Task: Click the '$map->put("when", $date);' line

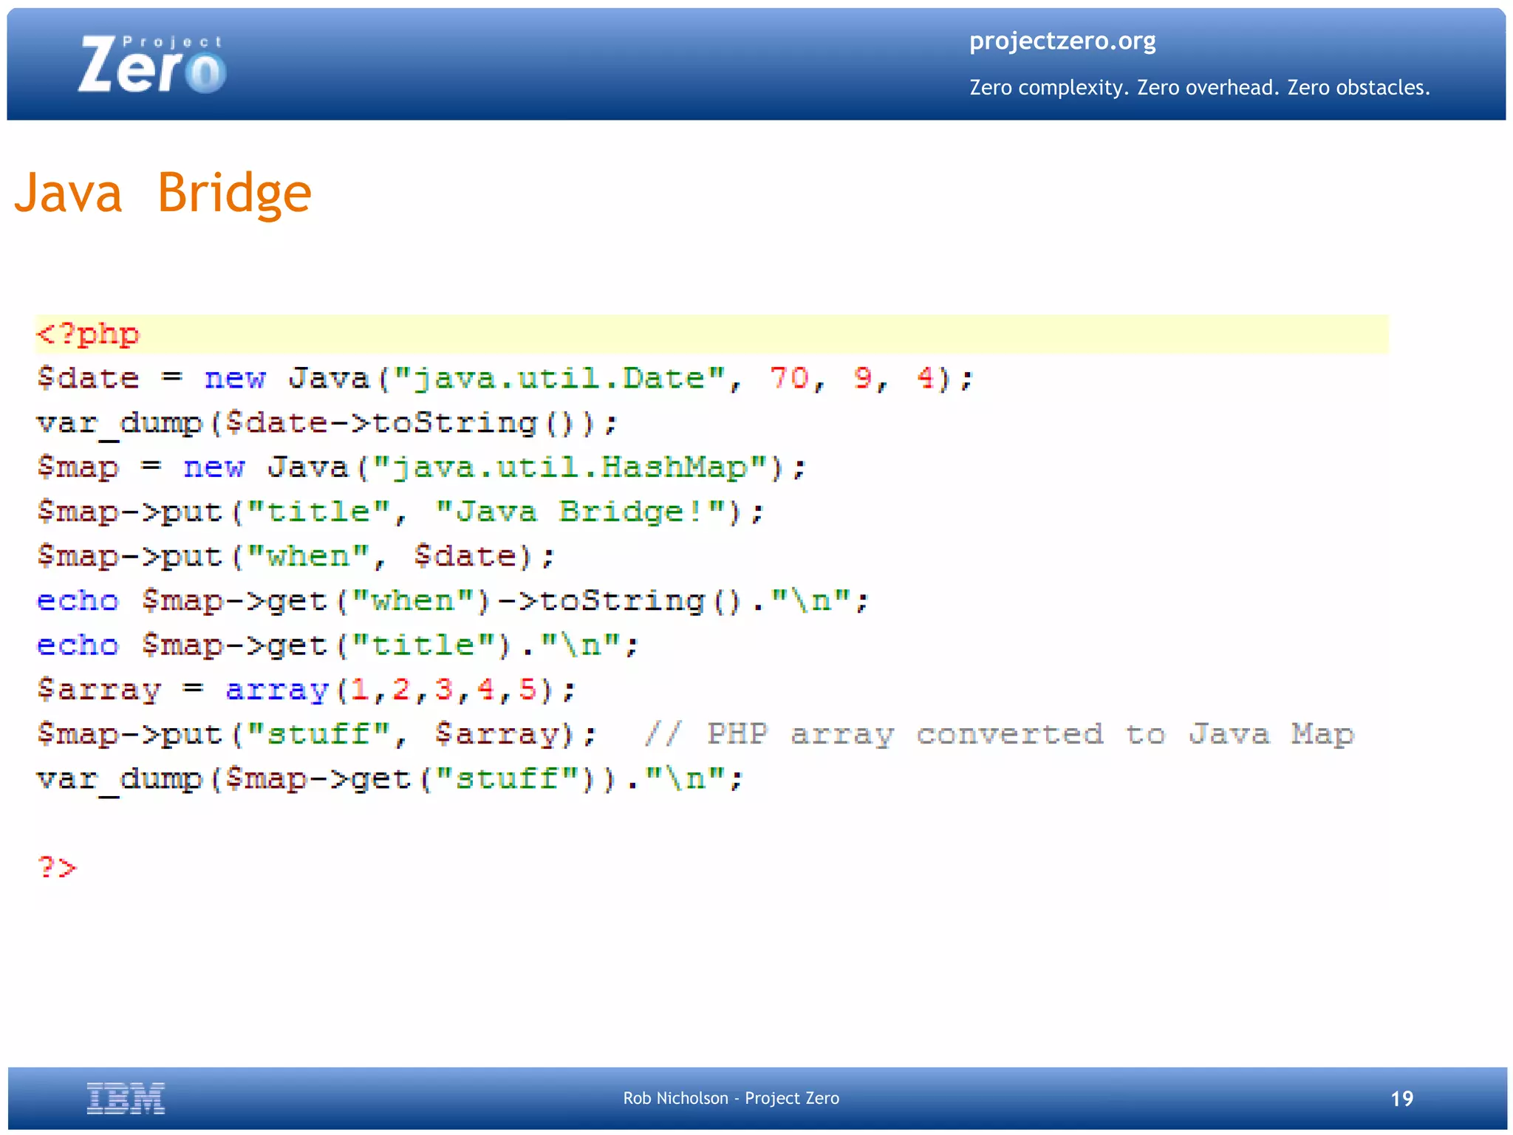Action: click(296, 557)
